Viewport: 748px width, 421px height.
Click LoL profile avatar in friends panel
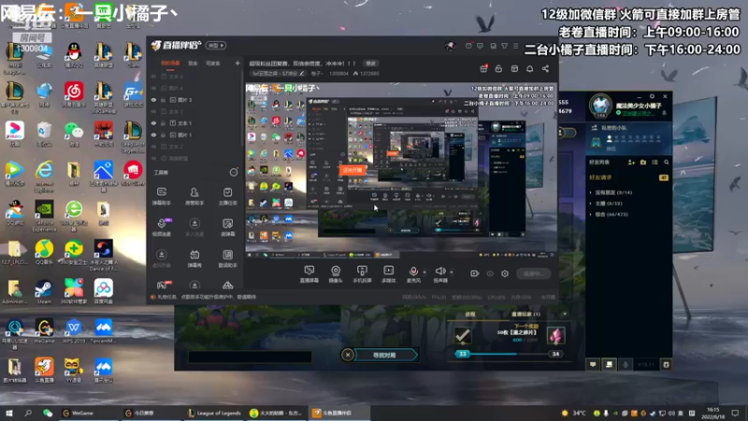coord(600,105)
